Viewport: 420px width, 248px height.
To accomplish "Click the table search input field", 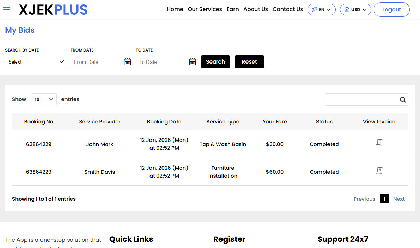I will point(361,100).
